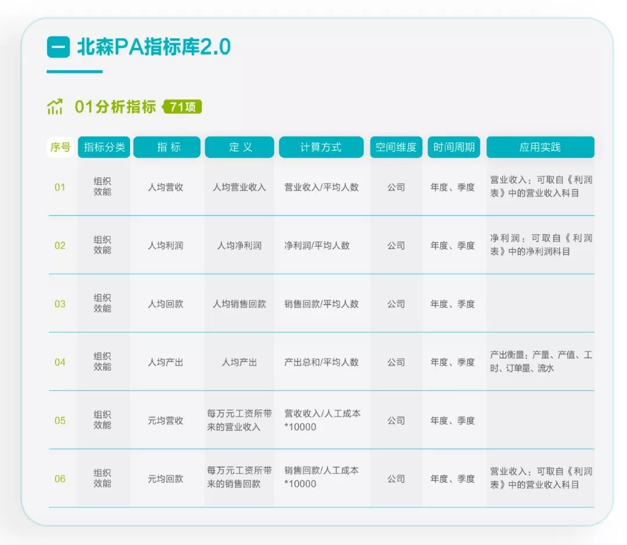Click row number 01 in the table
This screenshot has width=627, height=545.
(60, 187)
